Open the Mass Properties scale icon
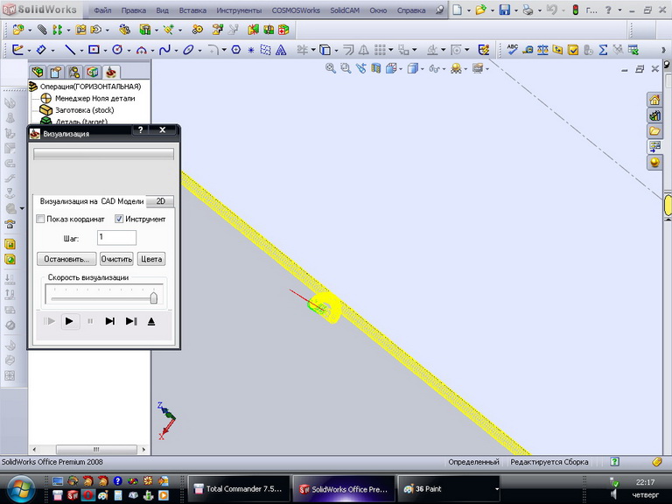 pyautogui.click(x=542, y=50)
